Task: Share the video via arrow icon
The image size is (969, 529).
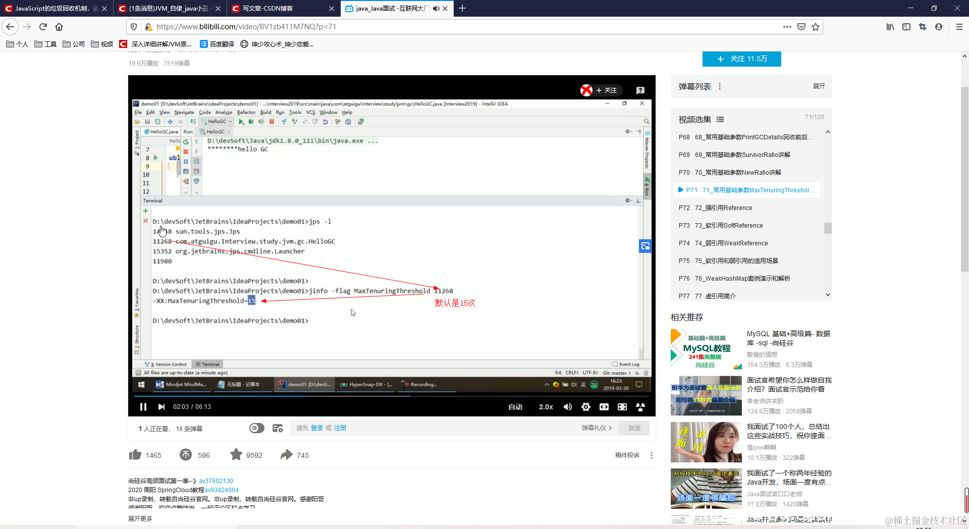Action: coord(287,455)
